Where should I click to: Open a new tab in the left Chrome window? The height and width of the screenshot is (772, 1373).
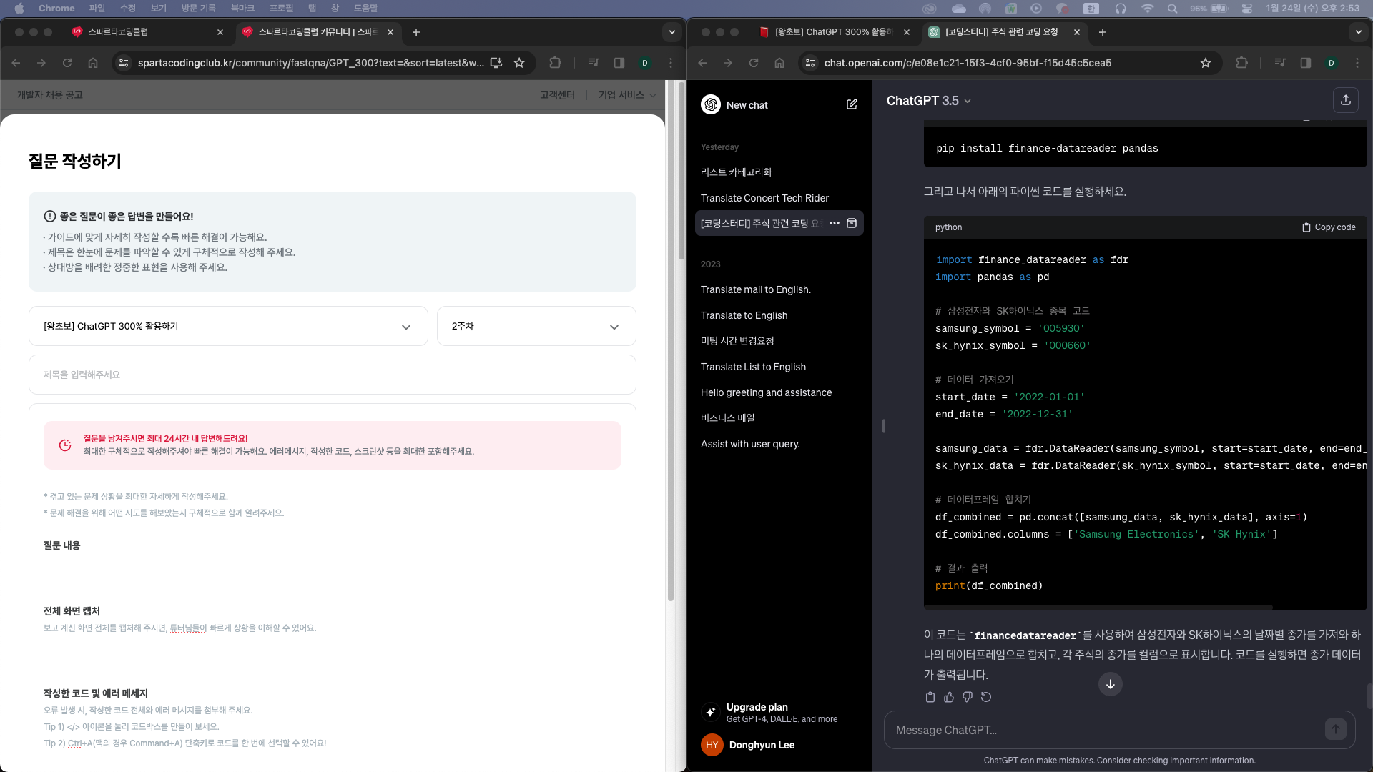(416, 32)
